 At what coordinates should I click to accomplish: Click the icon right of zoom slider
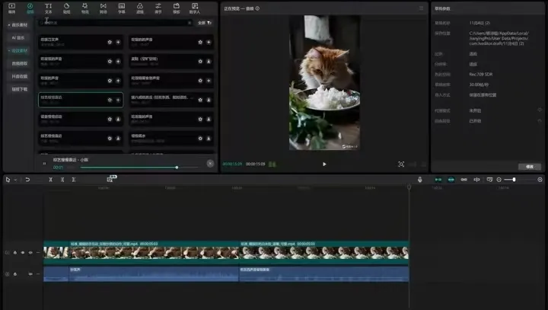[540, 180]
